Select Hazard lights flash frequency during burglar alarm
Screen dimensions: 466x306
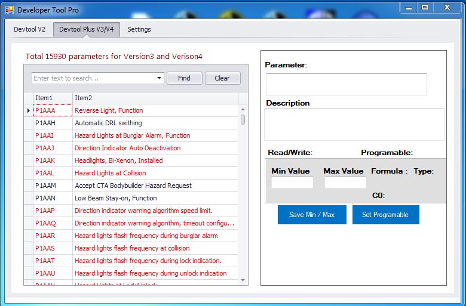pos(155,236)
